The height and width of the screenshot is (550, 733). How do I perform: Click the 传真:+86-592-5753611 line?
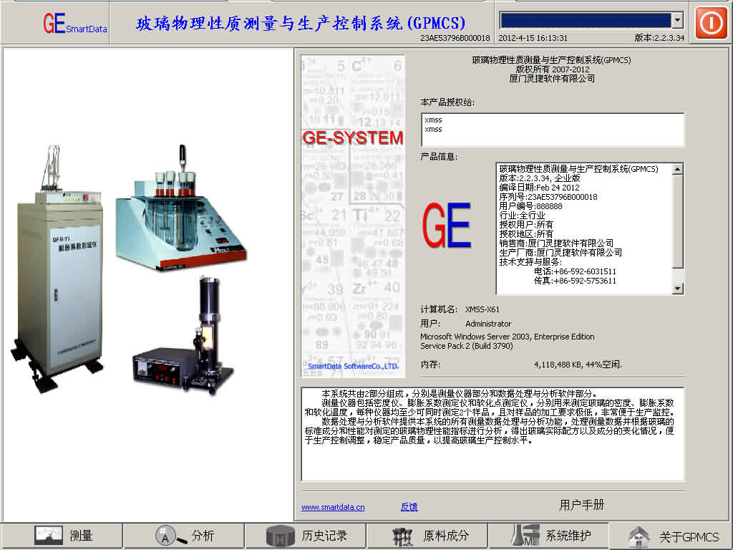(575, 281)
